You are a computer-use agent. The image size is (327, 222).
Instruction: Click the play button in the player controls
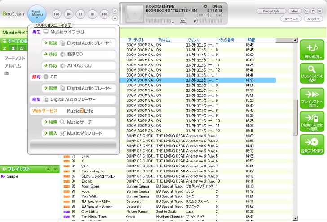pyautogui.click(x=68, y=14)
